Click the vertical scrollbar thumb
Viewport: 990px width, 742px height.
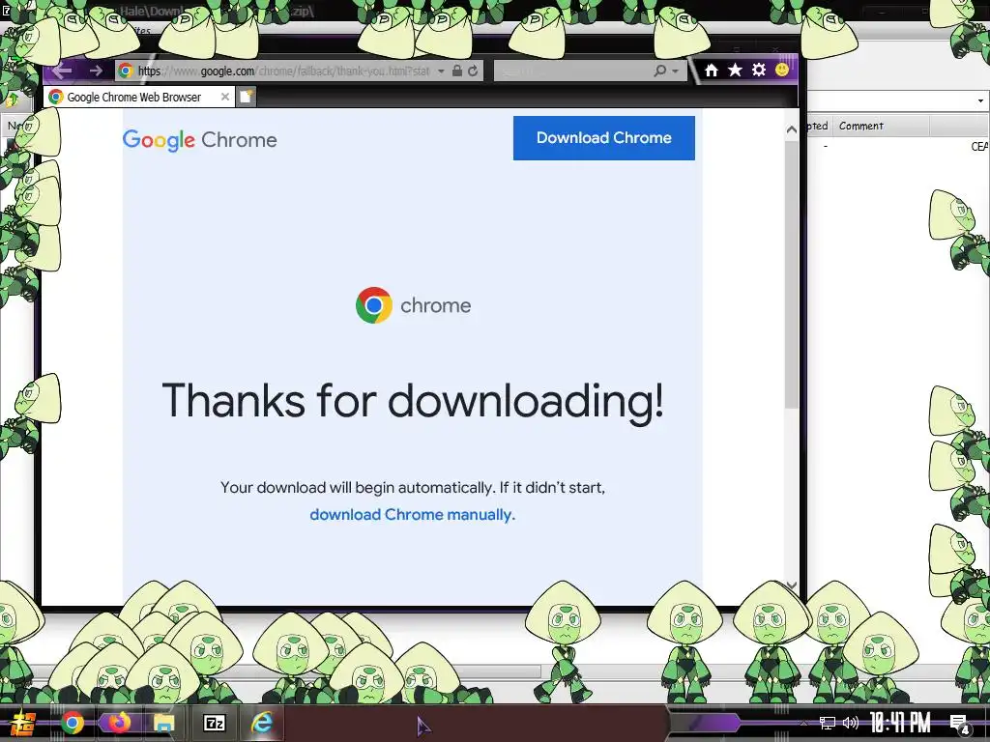click(x=791, y=273)
